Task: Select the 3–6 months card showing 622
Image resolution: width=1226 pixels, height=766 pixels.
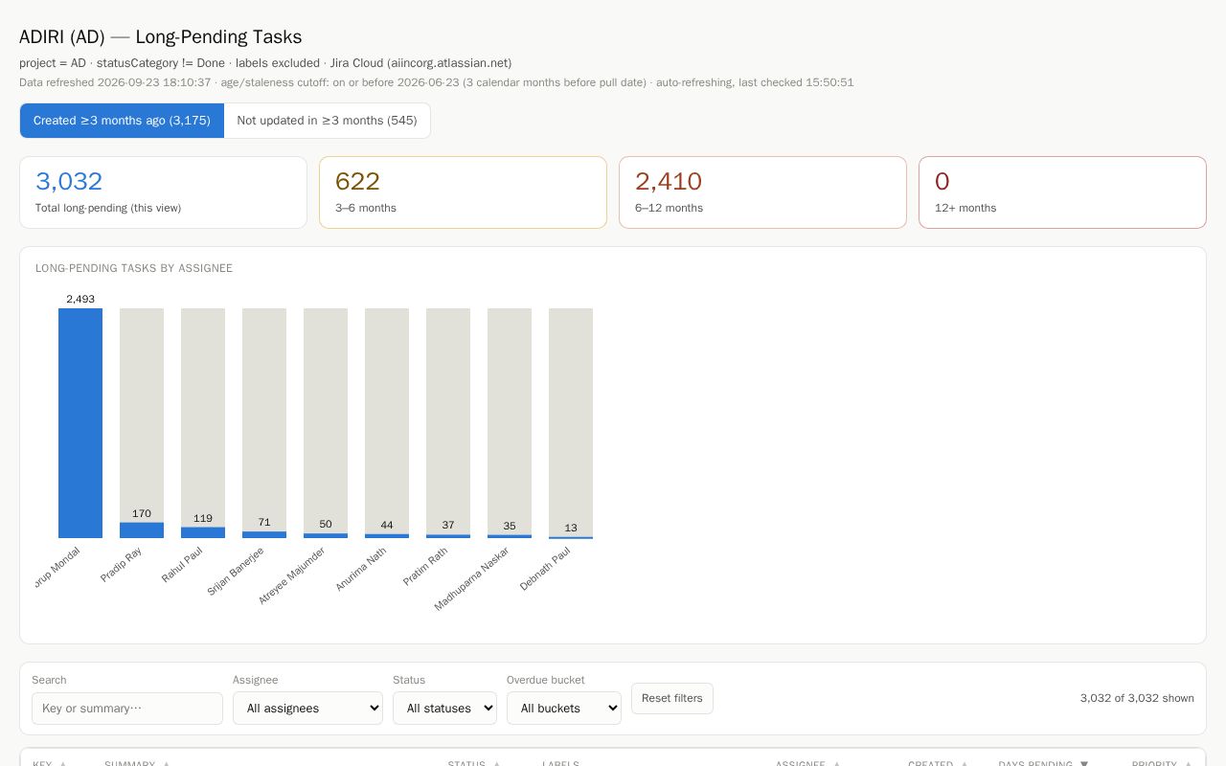Action: (x=463, y=192)
